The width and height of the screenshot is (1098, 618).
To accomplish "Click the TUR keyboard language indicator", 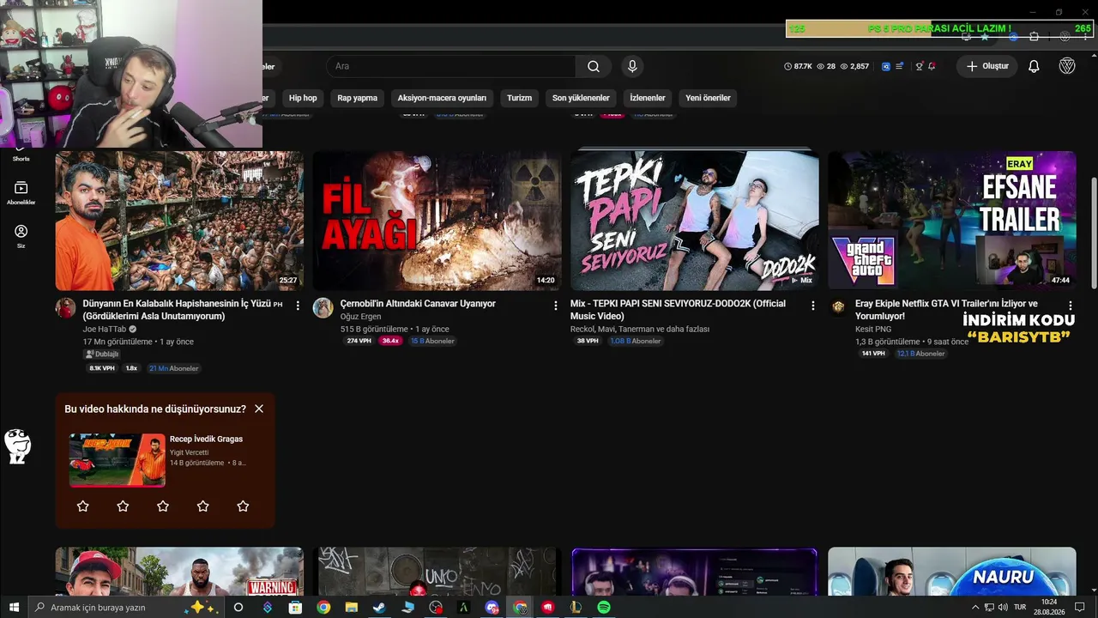I will click(x=1020, y=608).
